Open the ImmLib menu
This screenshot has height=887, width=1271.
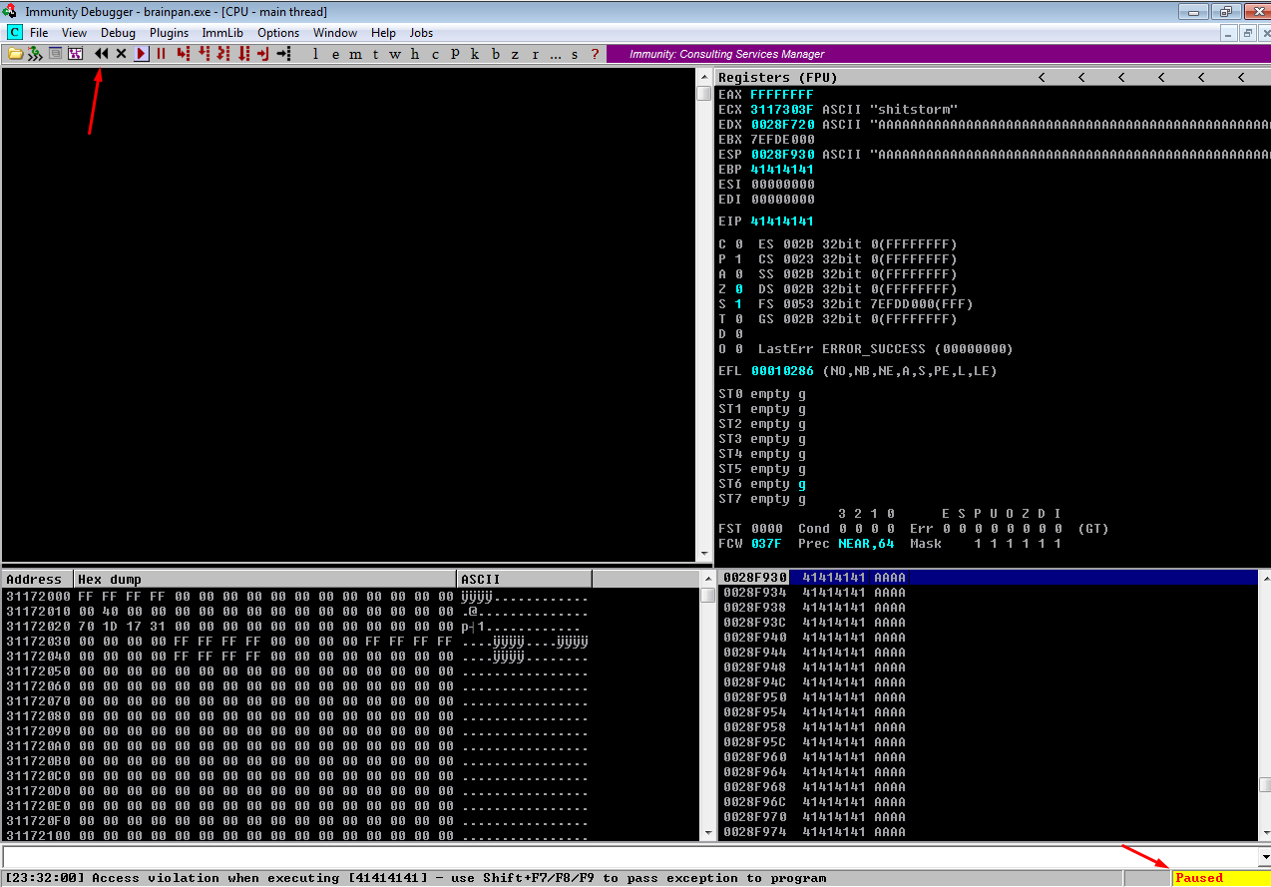pyautogui.click(x=221, y=33)
